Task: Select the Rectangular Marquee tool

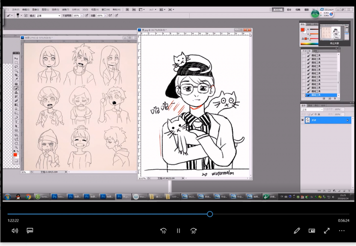Action: pyautogui.click(x=16, y=63)
